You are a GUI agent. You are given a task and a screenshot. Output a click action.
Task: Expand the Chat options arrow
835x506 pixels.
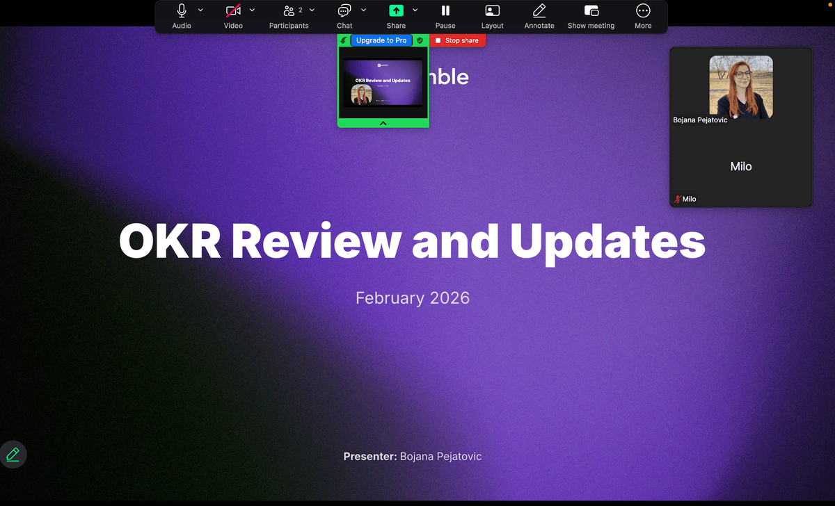pyautogui.click(x=363, y=10)
